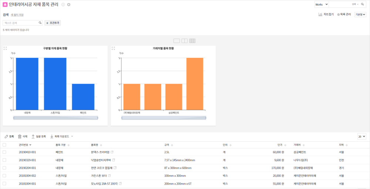Click vendor cell 나무드림(주)
370x189 pixels.
tap(301, 160)
